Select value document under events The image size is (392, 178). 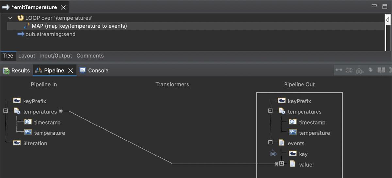tap(306, 165)
